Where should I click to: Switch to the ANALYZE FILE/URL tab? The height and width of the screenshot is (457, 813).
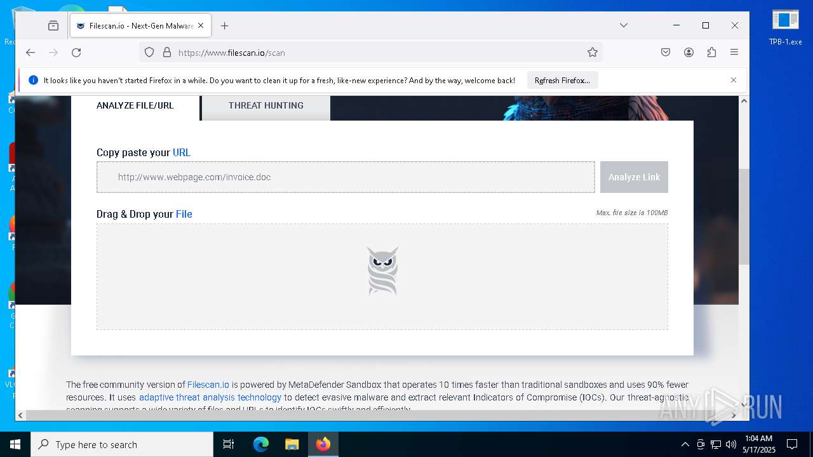[x=135, y=106]
